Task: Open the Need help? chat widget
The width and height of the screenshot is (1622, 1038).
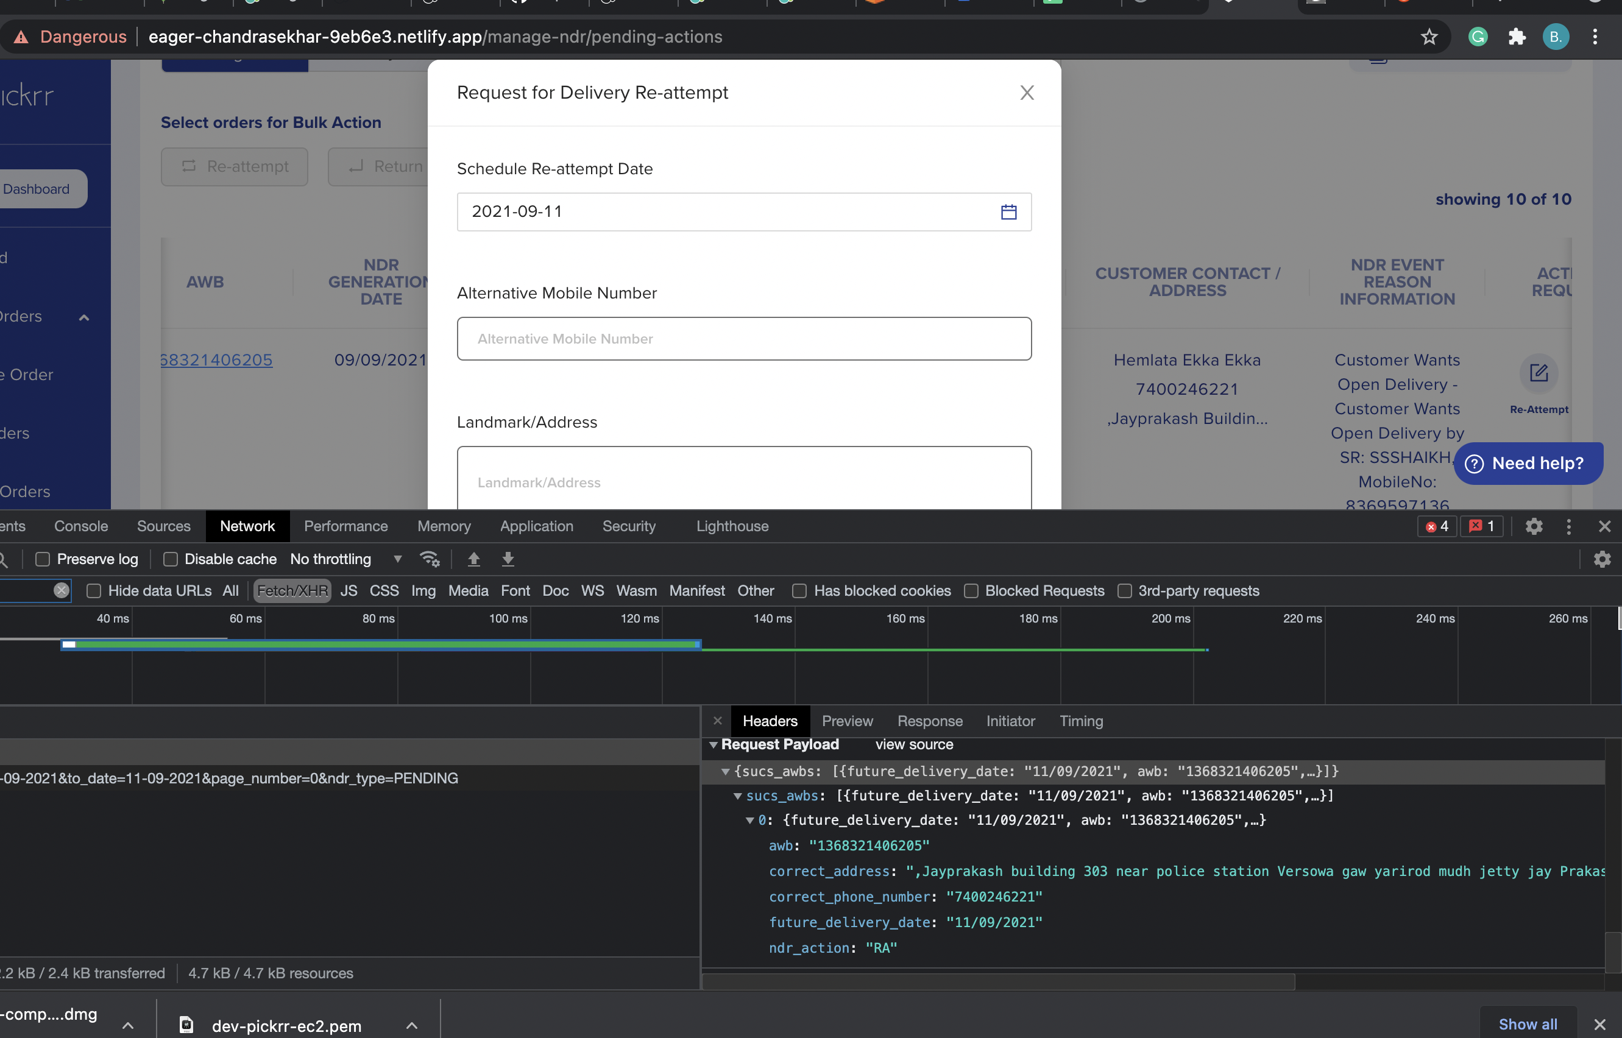Action: click(1528, 463)
